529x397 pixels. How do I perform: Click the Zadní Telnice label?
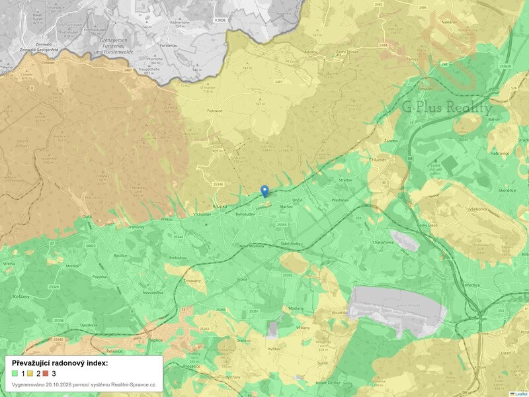347,52
